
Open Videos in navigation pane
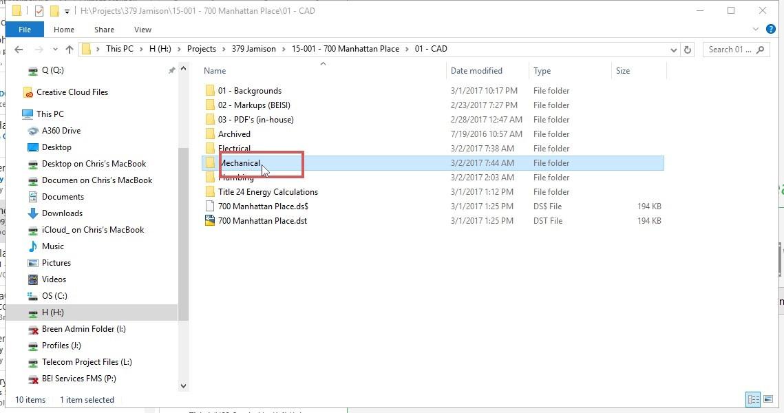tap(54, 279)
